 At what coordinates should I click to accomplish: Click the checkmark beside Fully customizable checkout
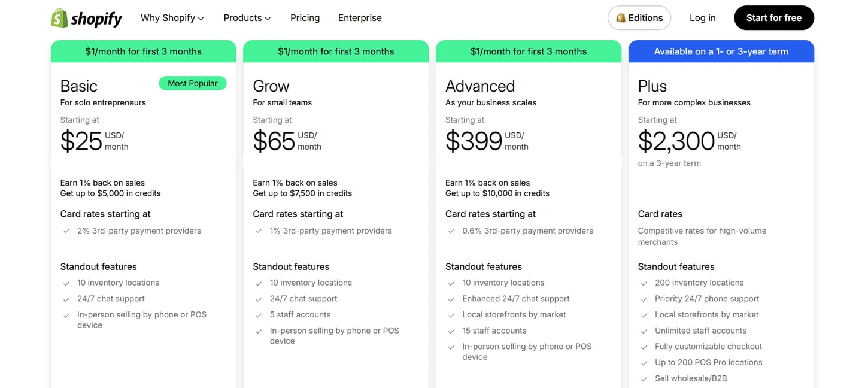tap(644, 346)
